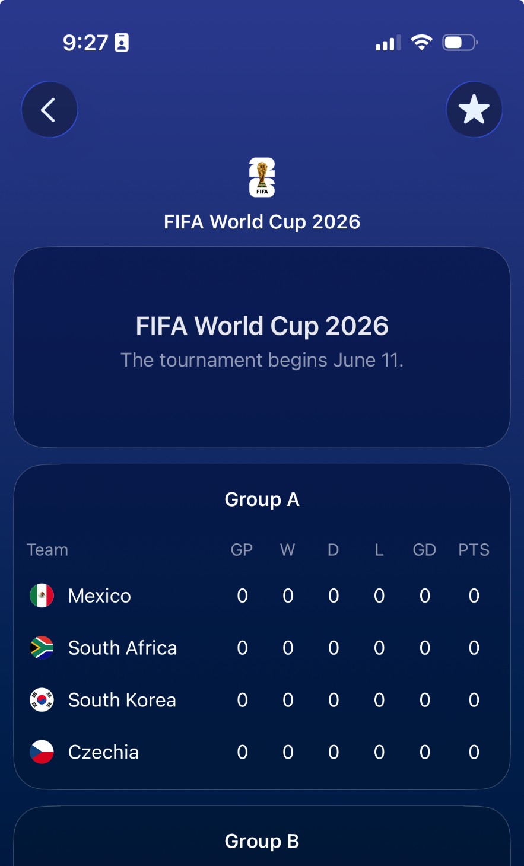
Task: Tap the back arrow button
Action: [49, 110]
